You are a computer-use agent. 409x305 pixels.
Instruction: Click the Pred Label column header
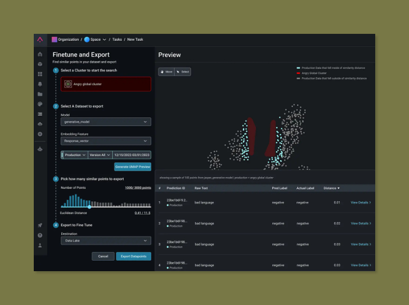point(279,188)
